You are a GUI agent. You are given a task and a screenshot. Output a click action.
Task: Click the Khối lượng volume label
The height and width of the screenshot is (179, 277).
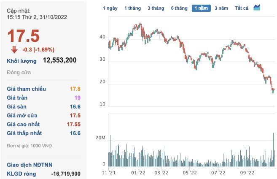click(22, 61)
